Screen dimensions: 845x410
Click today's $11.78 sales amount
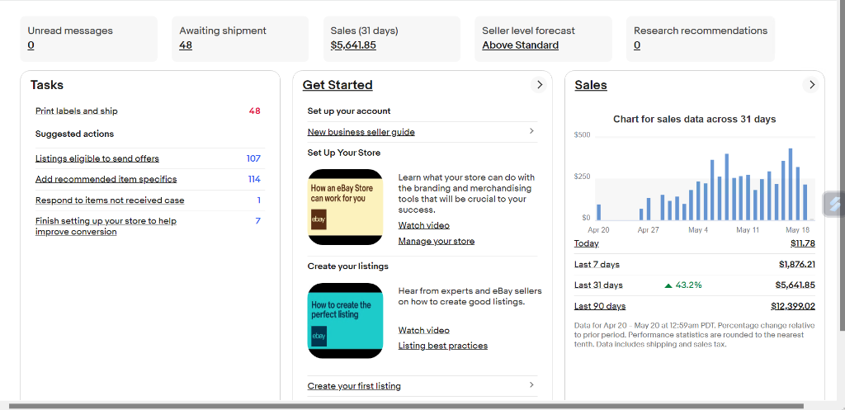point(802,243)
